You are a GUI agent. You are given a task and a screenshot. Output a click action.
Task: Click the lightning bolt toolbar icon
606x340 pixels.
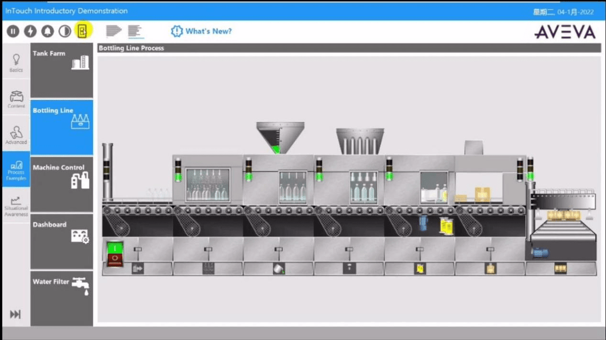click(x=30, y=30)
